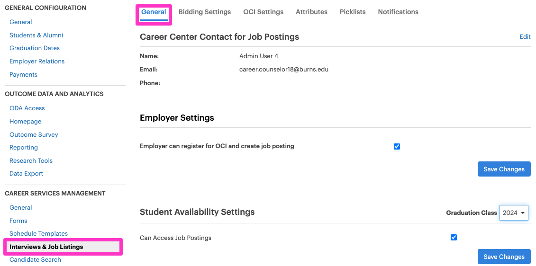Click the Employer Settings heading
This screenshot has height=266, width=536.
click(x=177, y=118)
